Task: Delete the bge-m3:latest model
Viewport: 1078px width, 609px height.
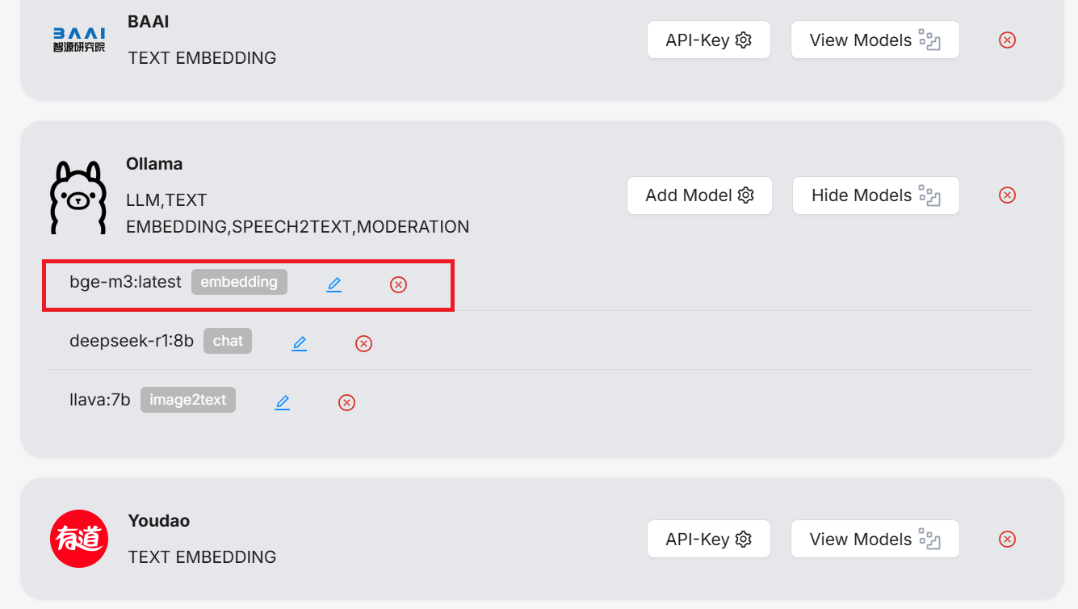Action: (398, 284)
